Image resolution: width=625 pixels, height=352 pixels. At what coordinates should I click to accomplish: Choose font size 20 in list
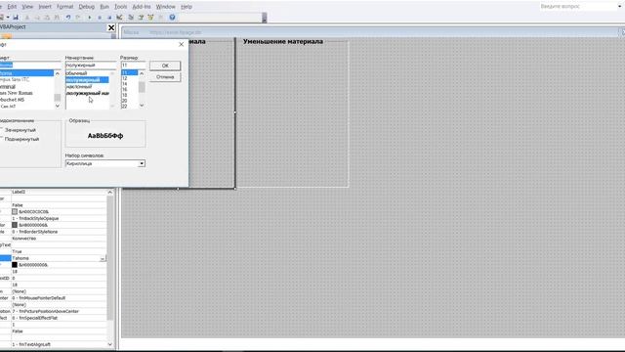point(130,101)
